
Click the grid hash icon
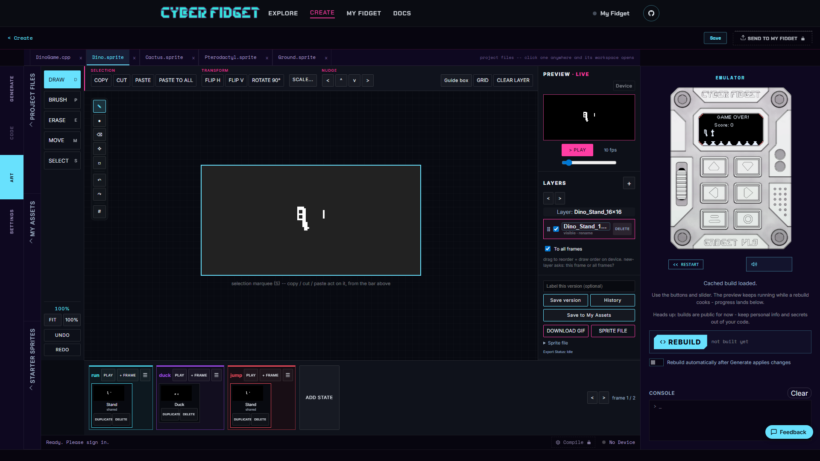point(99,211)
